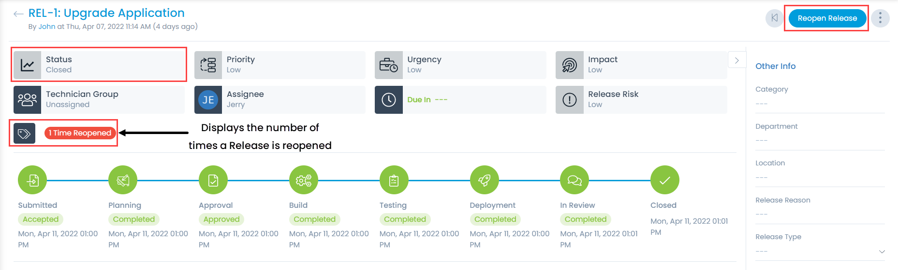Screen dimensions: 898x270
Task: Click the collapse panel icon near Reopen
Action: tap(774, 18)
